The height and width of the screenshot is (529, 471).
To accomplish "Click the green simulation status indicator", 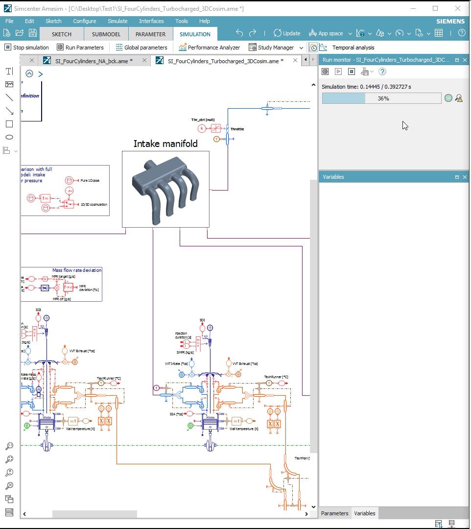I will point(448,98).
